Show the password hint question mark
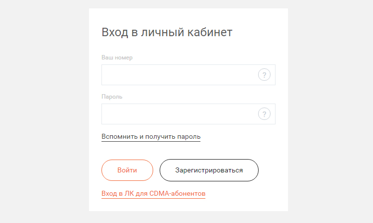373x223 pixels. coord(264,114)
